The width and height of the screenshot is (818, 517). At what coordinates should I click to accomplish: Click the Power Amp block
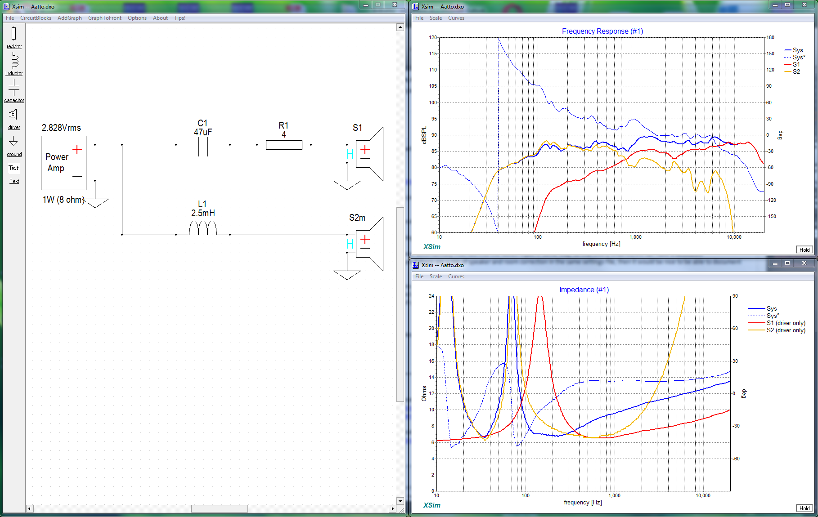pyautogui.click(x=63, y=163)
